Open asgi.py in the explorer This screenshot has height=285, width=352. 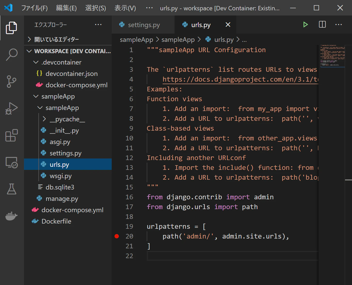[68, 142]
